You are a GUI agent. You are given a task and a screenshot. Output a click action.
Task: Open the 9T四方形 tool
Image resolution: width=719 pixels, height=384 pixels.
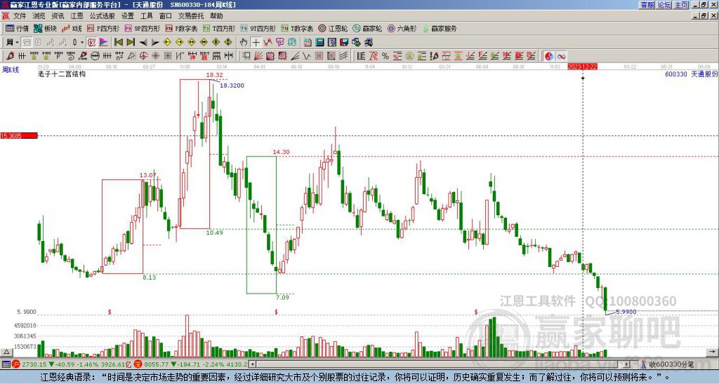(258, 28)
